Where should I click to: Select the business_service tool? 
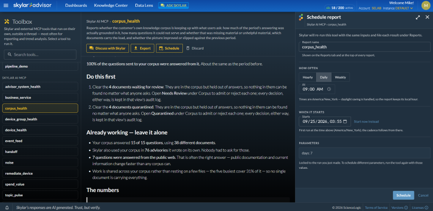tap(40, 98)
